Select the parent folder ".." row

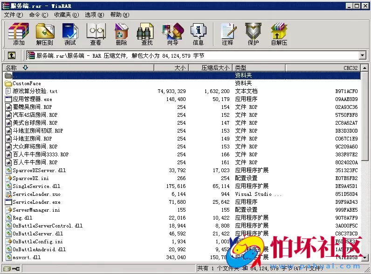click(182, 75)
